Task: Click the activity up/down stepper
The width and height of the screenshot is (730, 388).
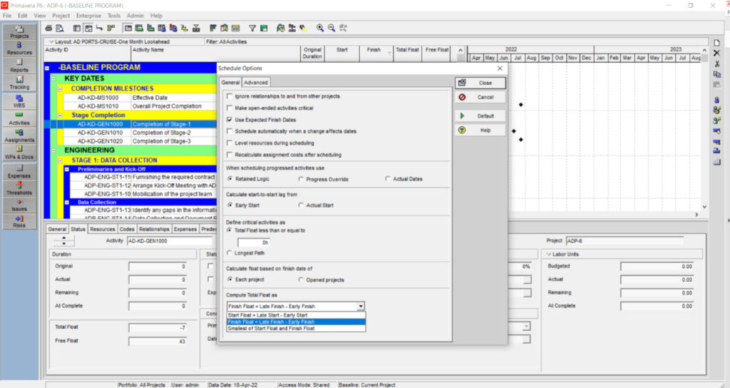Action: [x=63, y=241]
